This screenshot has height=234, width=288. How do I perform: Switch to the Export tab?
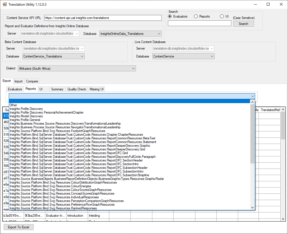pyautogui.click(x=7, y=81)
